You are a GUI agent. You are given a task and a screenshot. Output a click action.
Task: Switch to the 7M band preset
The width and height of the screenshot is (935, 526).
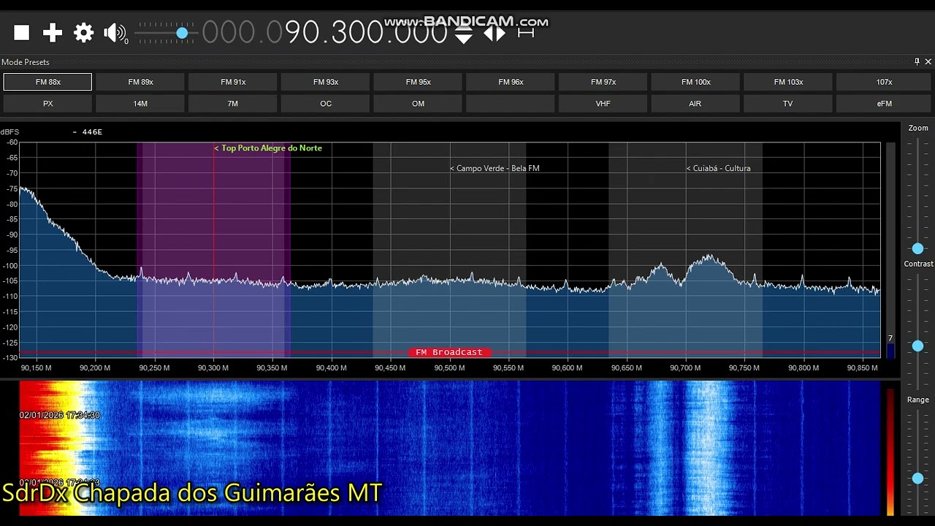click(x=233, y=104)
